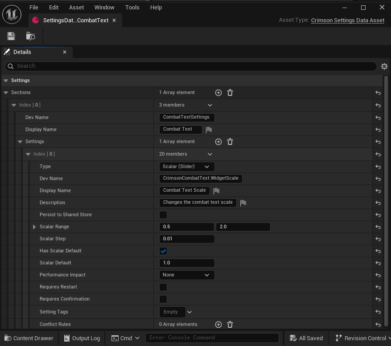Image resolution: width=391 pixels, height=346 pixels.
Task: Close the Details panel tab
Action: [65, 52]
